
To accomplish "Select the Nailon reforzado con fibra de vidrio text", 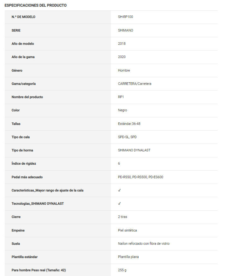I will tap(144, 244).
